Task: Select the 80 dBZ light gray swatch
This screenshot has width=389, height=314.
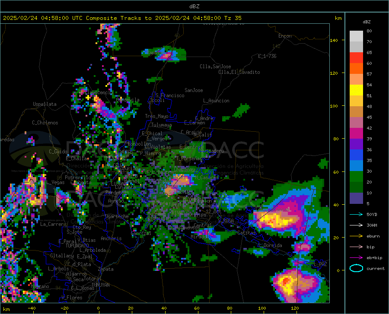Action: (356, 36)
